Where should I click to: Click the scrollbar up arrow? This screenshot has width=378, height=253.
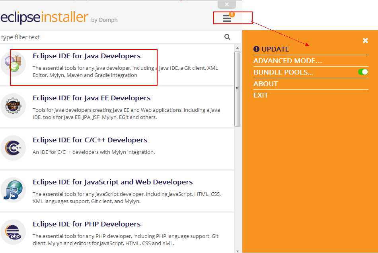tap(238, 48)
